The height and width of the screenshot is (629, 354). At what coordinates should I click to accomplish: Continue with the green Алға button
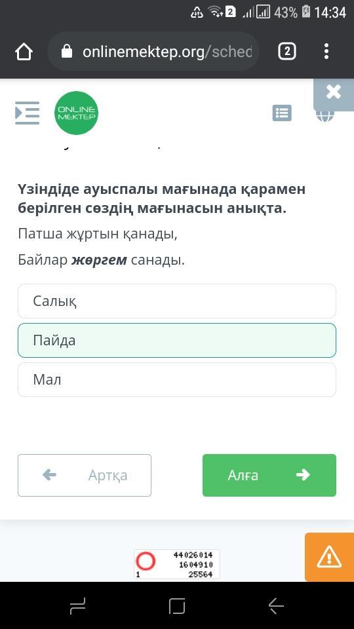click(269, 476)
